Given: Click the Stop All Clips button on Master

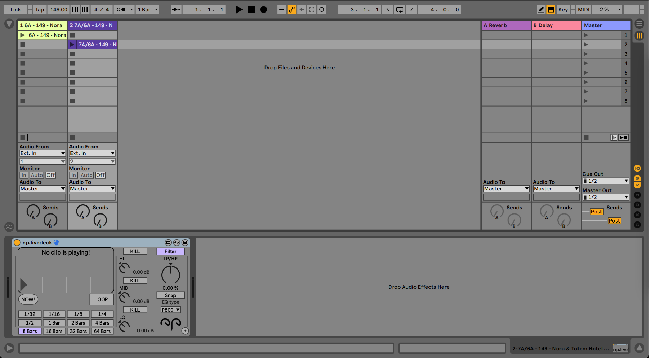Looking at the screenshot, I should coord(586,137).
